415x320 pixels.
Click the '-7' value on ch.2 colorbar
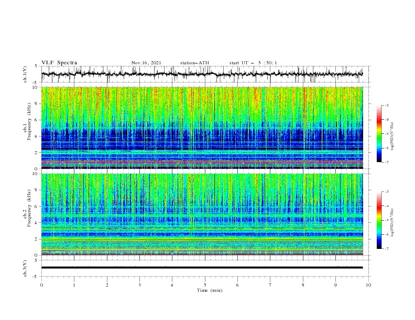pyautogui.click(x=387, y=248)
